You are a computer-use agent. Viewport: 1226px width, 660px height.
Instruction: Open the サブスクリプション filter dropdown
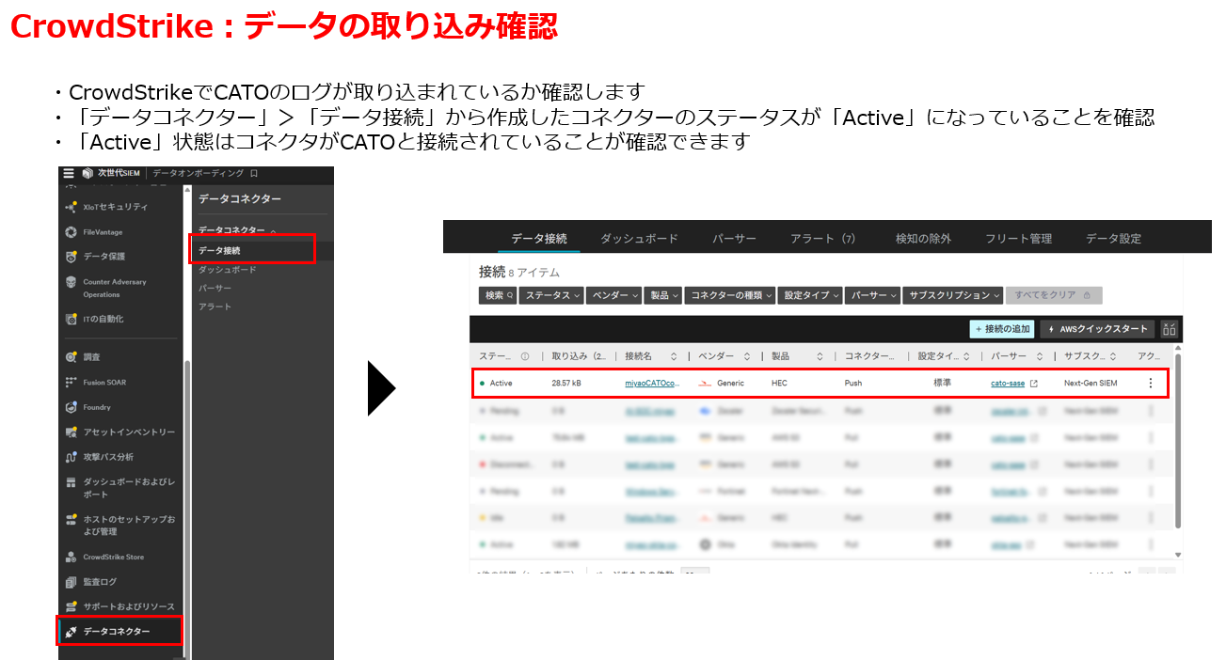point(953,295)
